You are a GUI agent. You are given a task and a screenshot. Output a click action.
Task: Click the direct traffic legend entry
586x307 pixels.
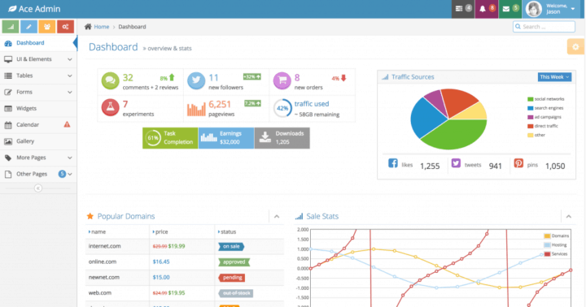click(543, 126)
